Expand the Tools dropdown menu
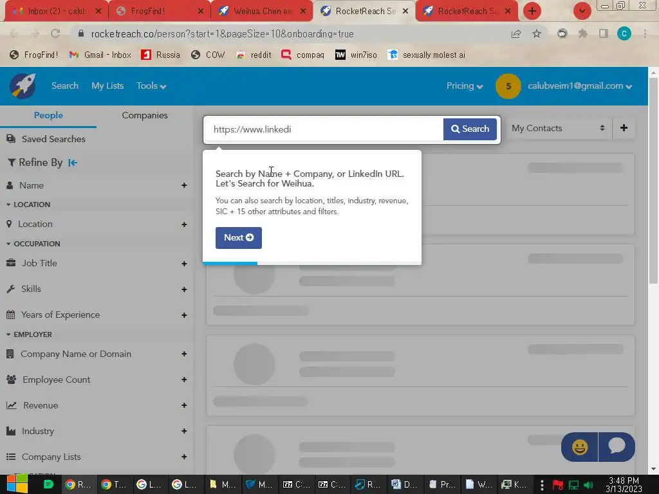The image size is (659, 494). [151, 86]
